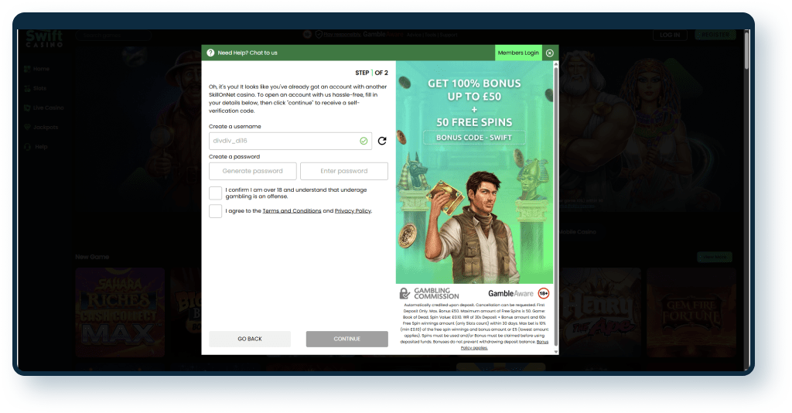Open the Privacy Policy link
The image size is (792, 413).
(x=353, y=211)
